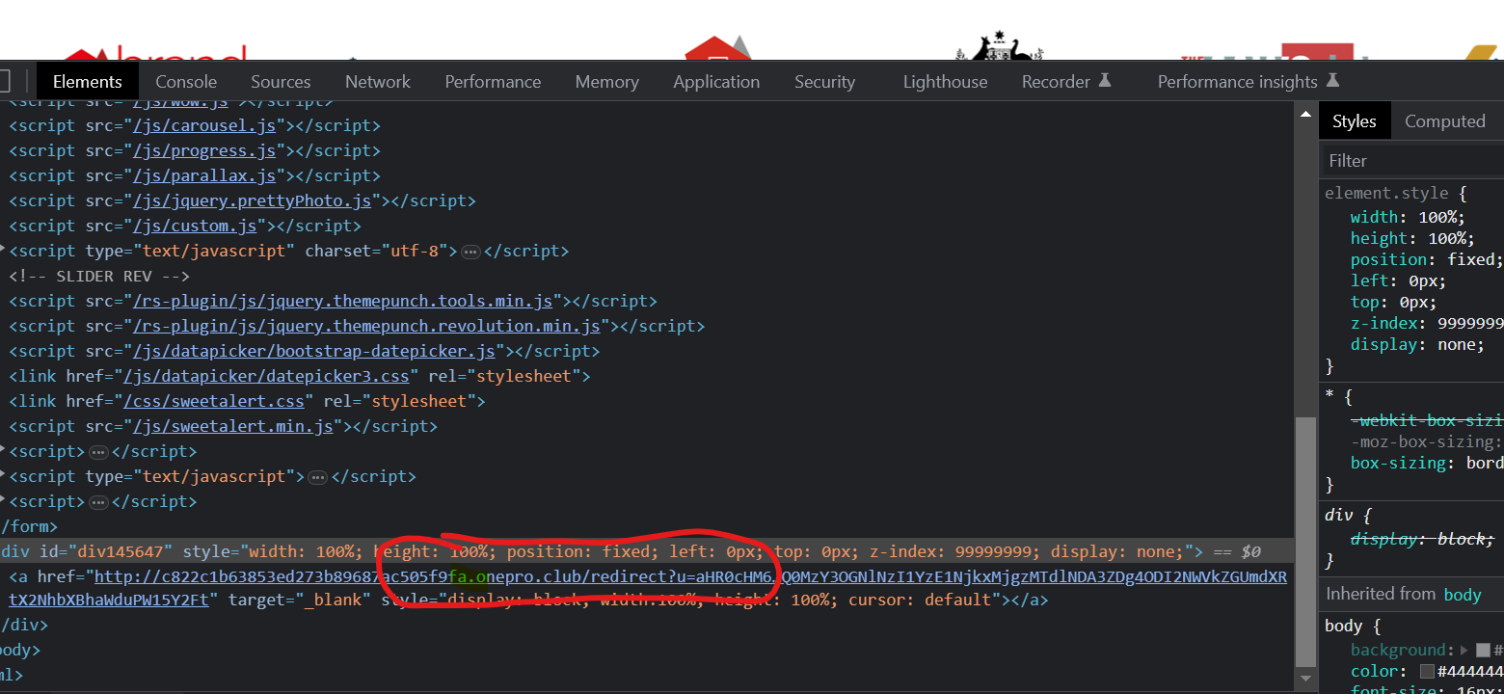This screenshot has width=1504, height=694.
Task: Follow the /js/sweetalert.min.js link
Action: coord(232,427)
